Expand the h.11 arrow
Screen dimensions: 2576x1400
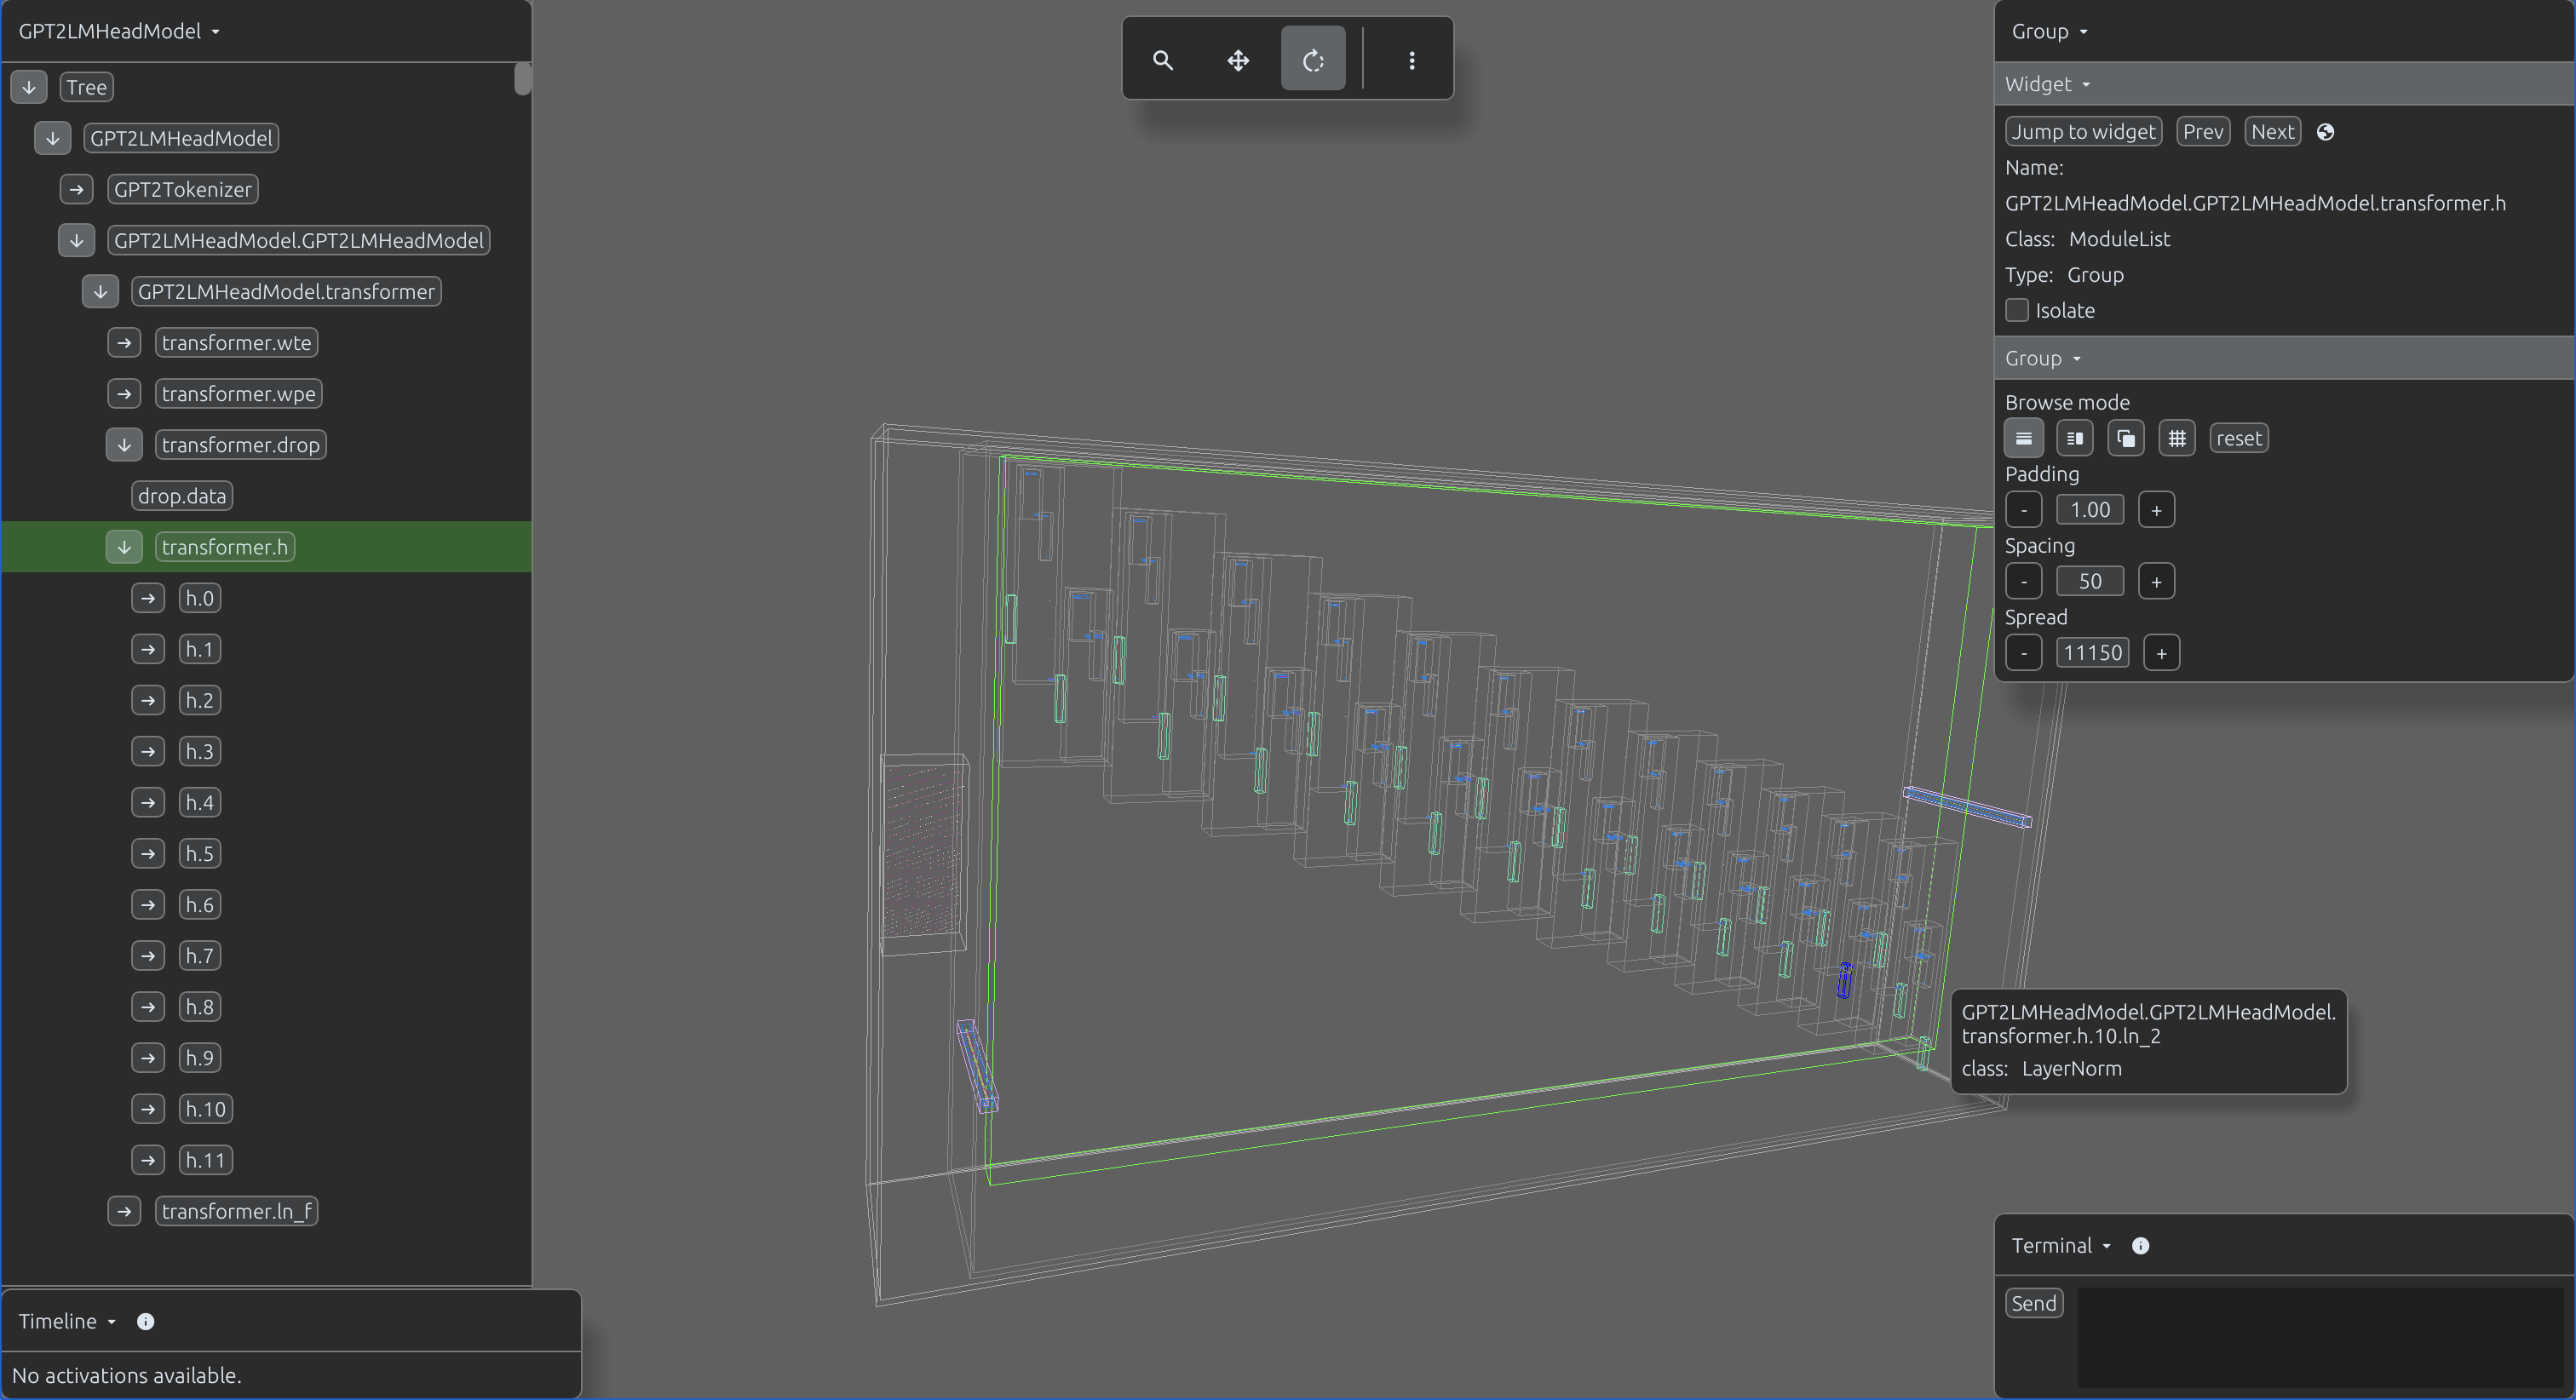tap(148, 1160)
